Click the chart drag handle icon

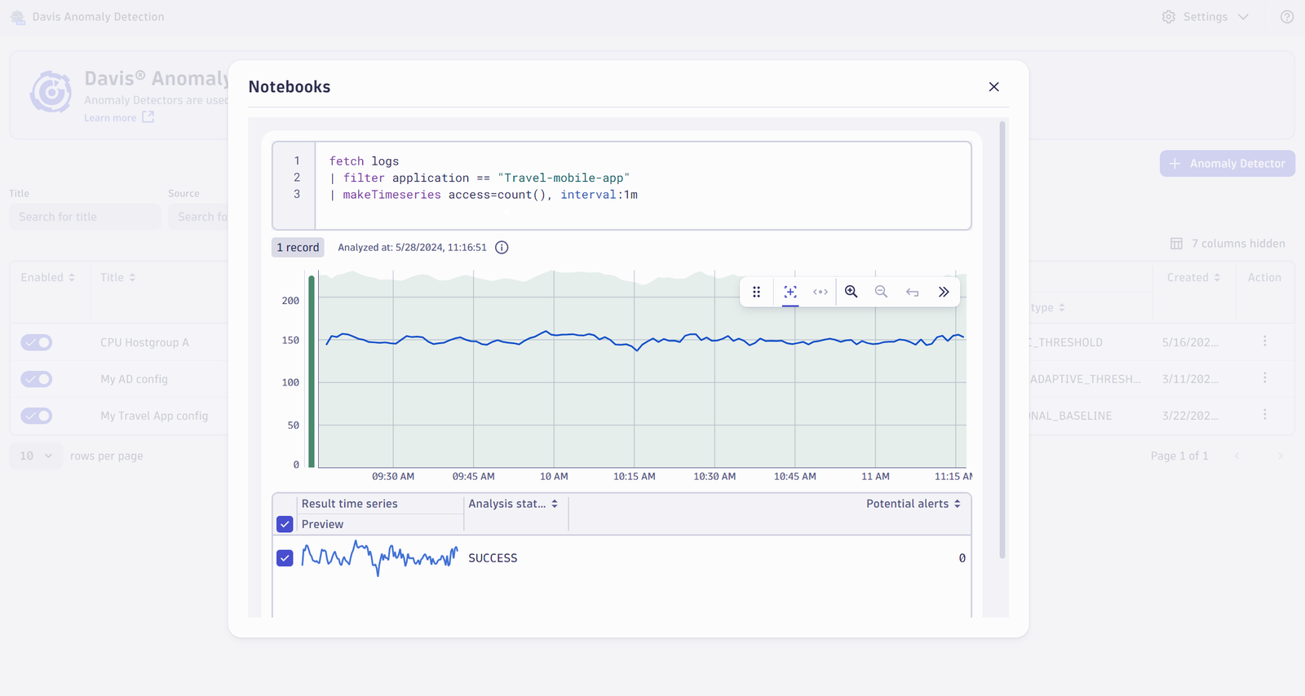(757, 292)
